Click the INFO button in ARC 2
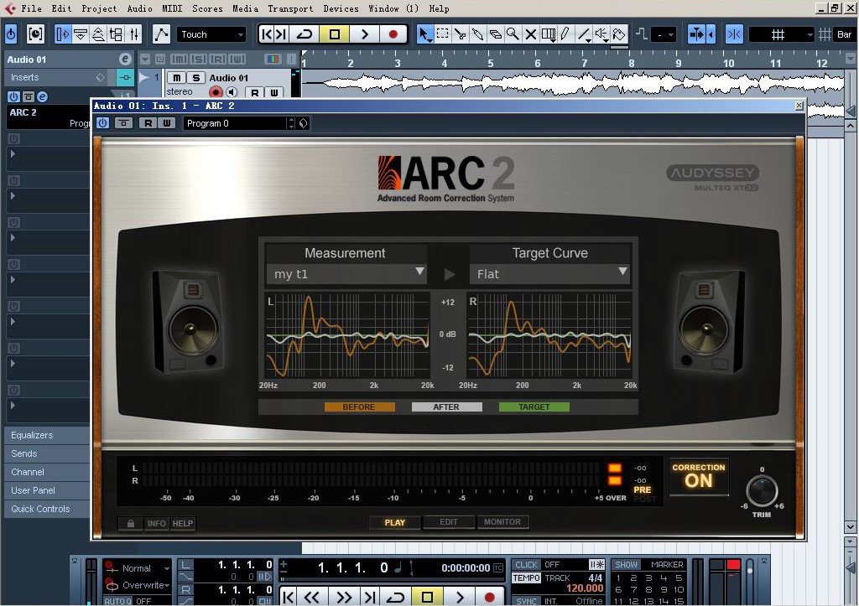Image resolution: width=859 pixels, height=606 pixels. (x=157, y=523)
